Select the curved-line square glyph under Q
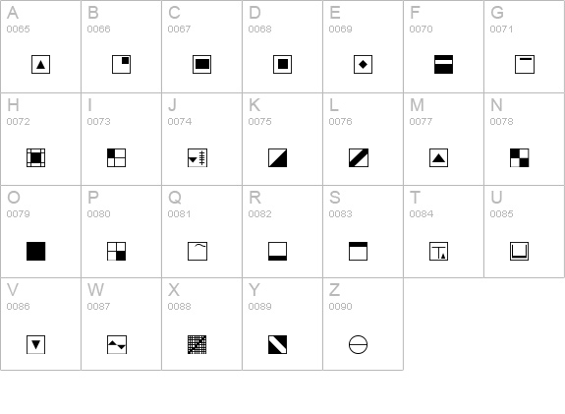This screenshot has height=414, width=565. coord(198,251)
